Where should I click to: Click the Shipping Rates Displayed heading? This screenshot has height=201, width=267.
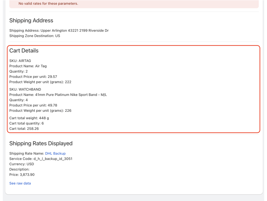[41, 143]
